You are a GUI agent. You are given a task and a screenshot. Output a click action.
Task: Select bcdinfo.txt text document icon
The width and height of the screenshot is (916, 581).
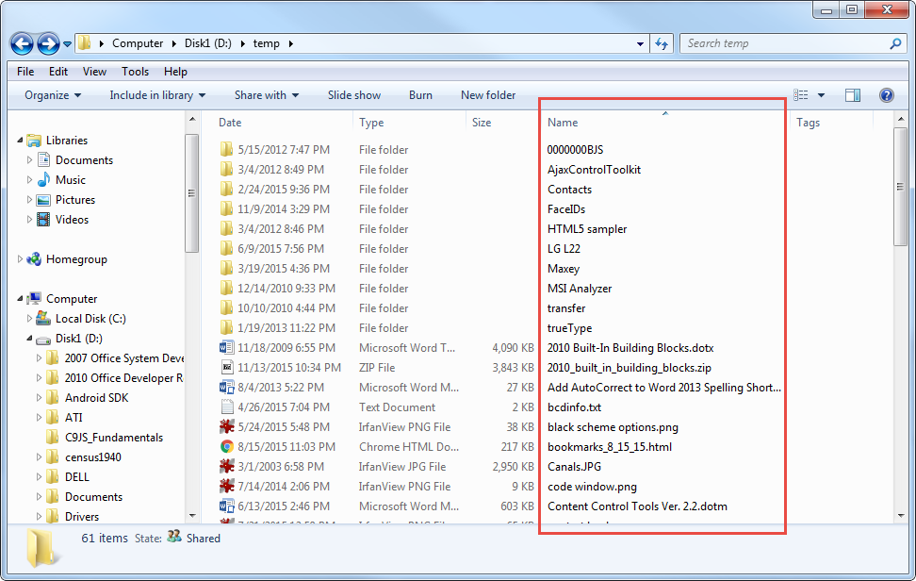click(227, 407)
